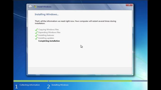Select the "Installing features" step text
The width and height of the screenshot is (161, 90).
tap(46, 35)
